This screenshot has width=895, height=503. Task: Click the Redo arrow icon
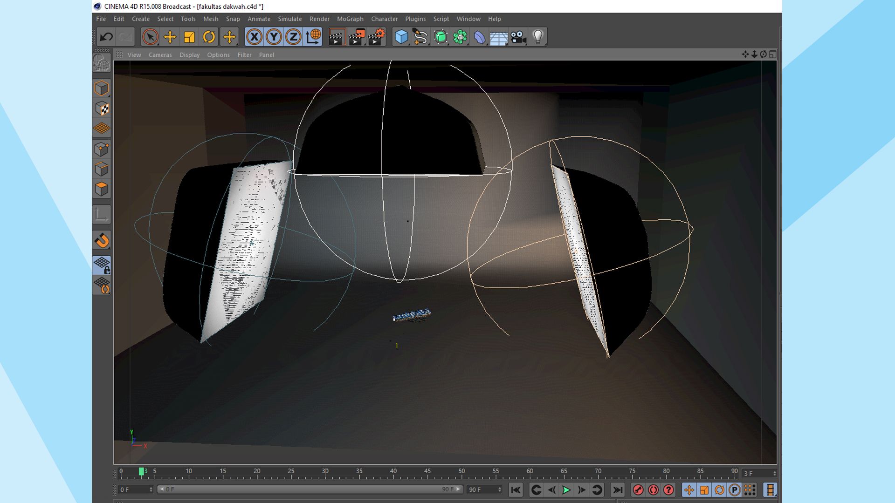tap(125, 37)
